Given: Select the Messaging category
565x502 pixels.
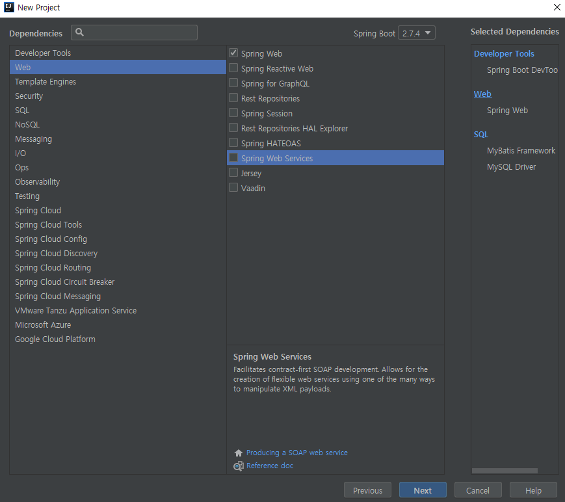Looking at the screenshot, I should (118, 139).
